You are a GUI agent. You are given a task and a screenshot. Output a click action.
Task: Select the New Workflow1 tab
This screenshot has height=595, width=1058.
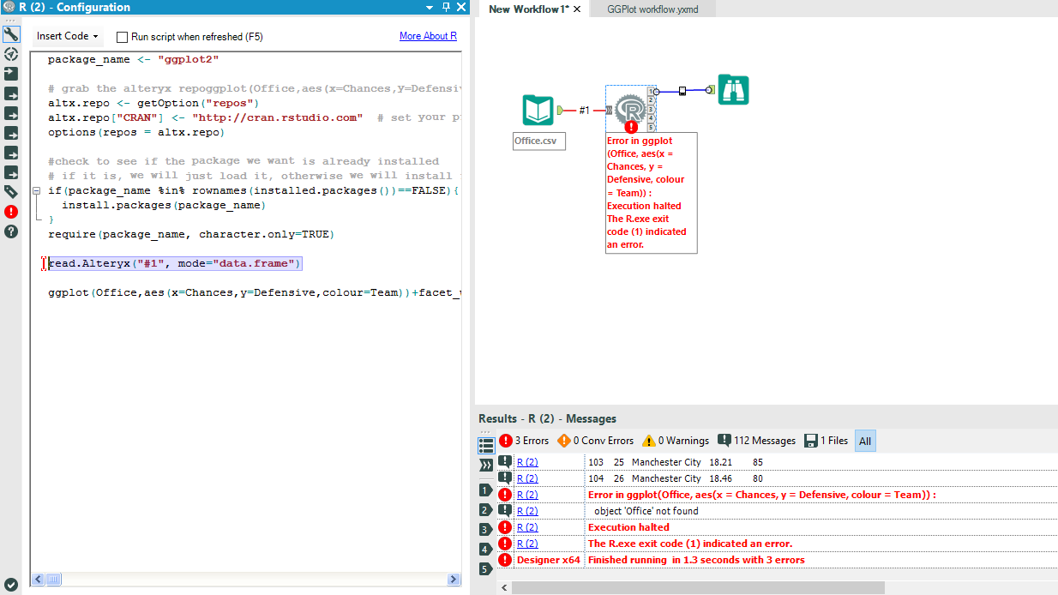[528, 9]
